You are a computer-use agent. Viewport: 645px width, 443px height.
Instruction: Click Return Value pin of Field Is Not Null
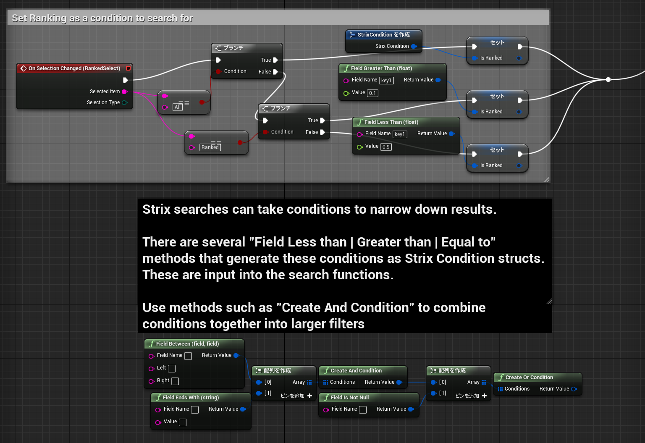click(x=411, y=409)
